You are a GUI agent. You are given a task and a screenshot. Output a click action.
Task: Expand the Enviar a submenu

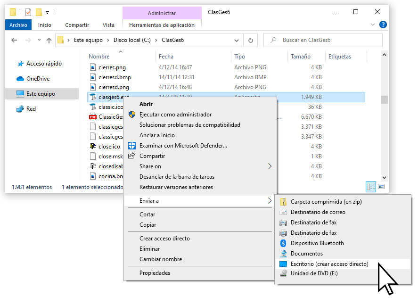(200, 201)
